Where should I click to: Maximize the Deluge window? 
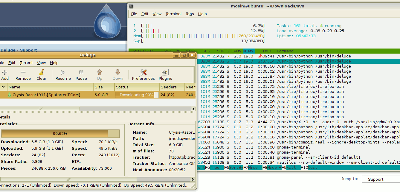coord(184,55)
